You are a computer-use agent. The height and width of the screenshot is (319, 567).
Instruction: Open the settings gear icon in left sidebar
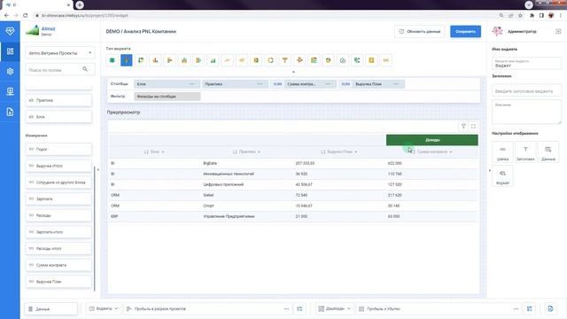[10, 71]
